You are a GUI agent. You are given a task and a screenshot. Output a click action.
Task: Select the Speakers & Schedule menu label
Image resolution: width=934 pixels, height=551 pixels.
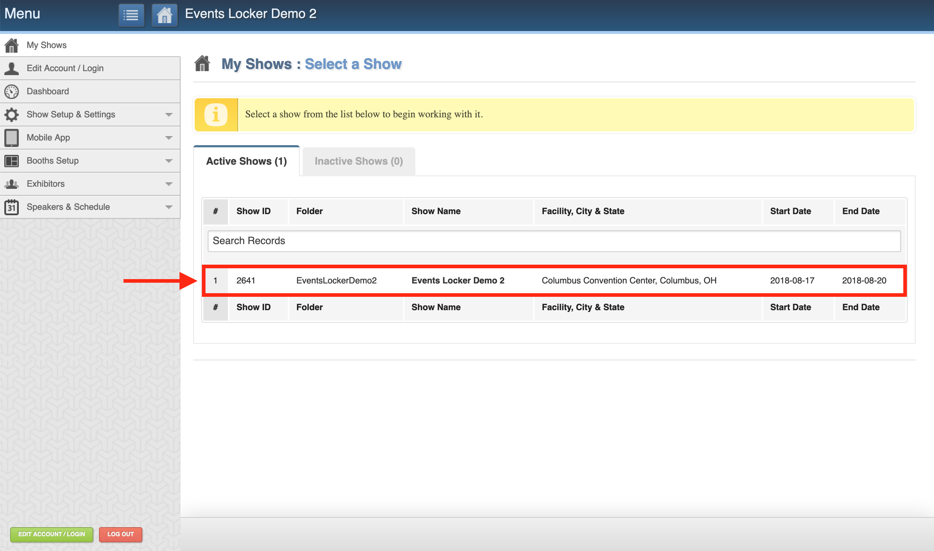click(x=68, y=207)
